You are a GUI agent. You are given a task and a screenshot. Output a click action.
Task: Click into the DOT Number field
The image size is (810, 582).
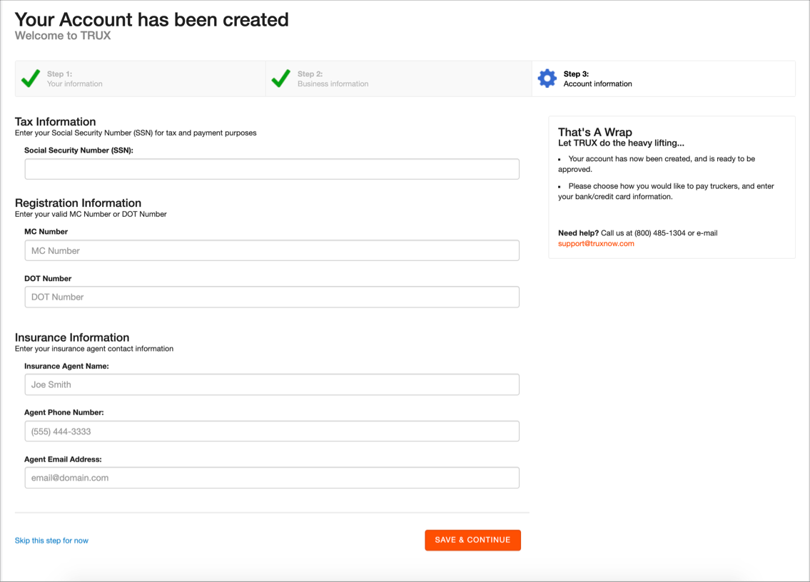click(x=272, y=297)
